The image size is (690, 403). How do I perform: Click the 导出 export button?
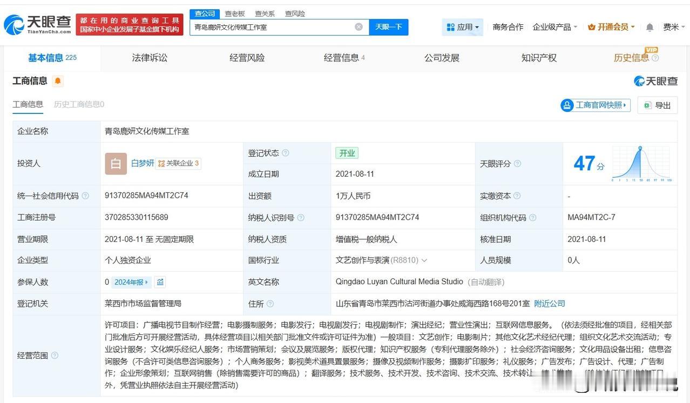[x=658, y=105]
